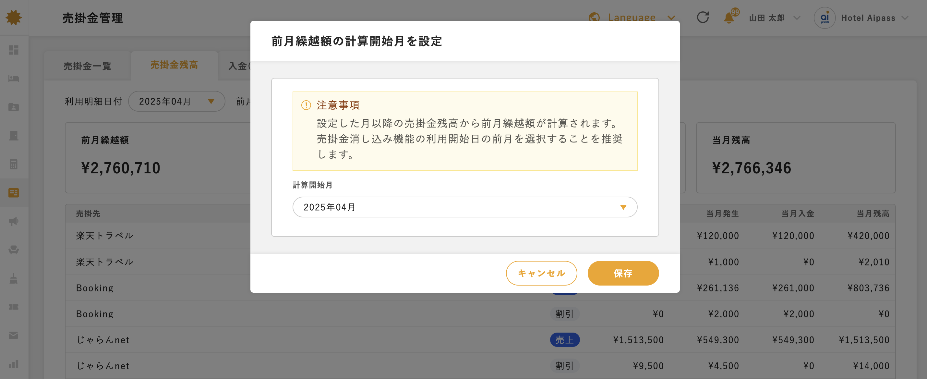Screen dimensions: 927x379
Task: Click the globe icon beside Language
Action: coord(594,17)
